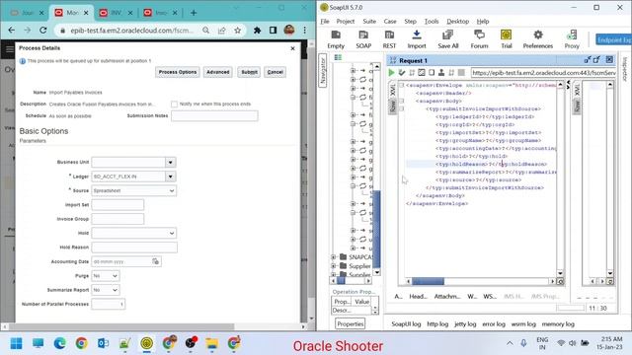Click the Accounting Date calendar picker icon
The height and width of the screenshot is (355, 632).
pyautogui.click(x=156, y=261)
